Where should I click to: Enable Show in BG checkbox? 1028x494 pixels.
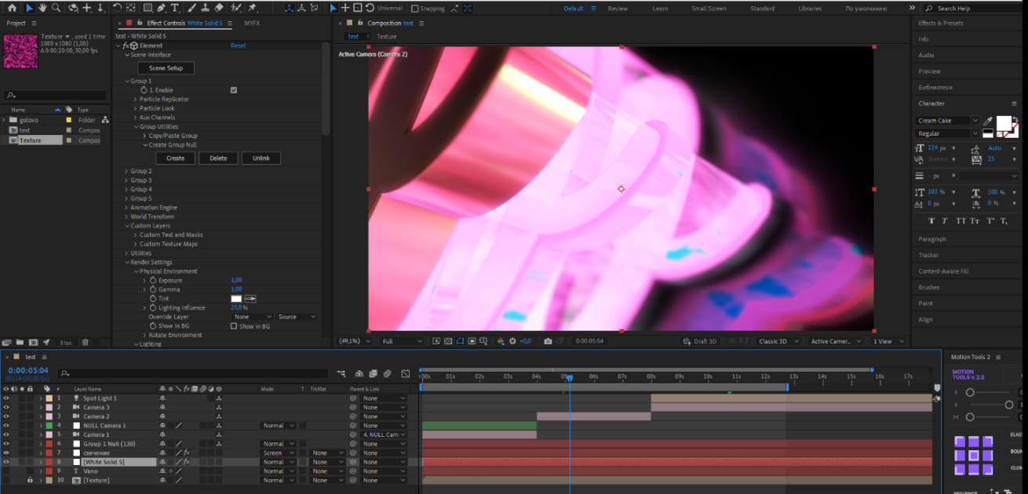pyautogui.click(x=234, y=326)
